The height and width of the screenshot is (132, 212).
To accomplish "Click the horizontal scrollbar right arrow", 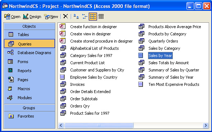I will [206, 125].
